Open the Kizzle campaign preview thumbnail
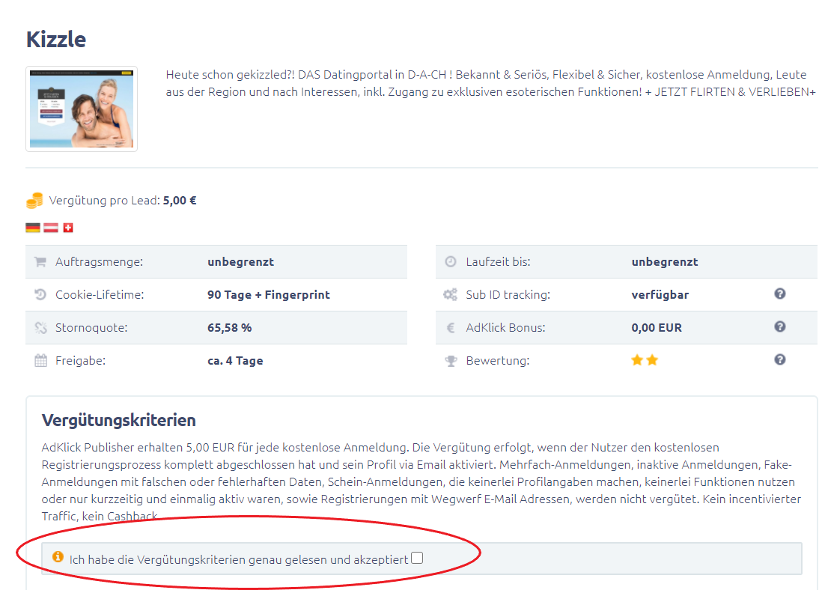The image size is (825, 590). pos(82,109)
